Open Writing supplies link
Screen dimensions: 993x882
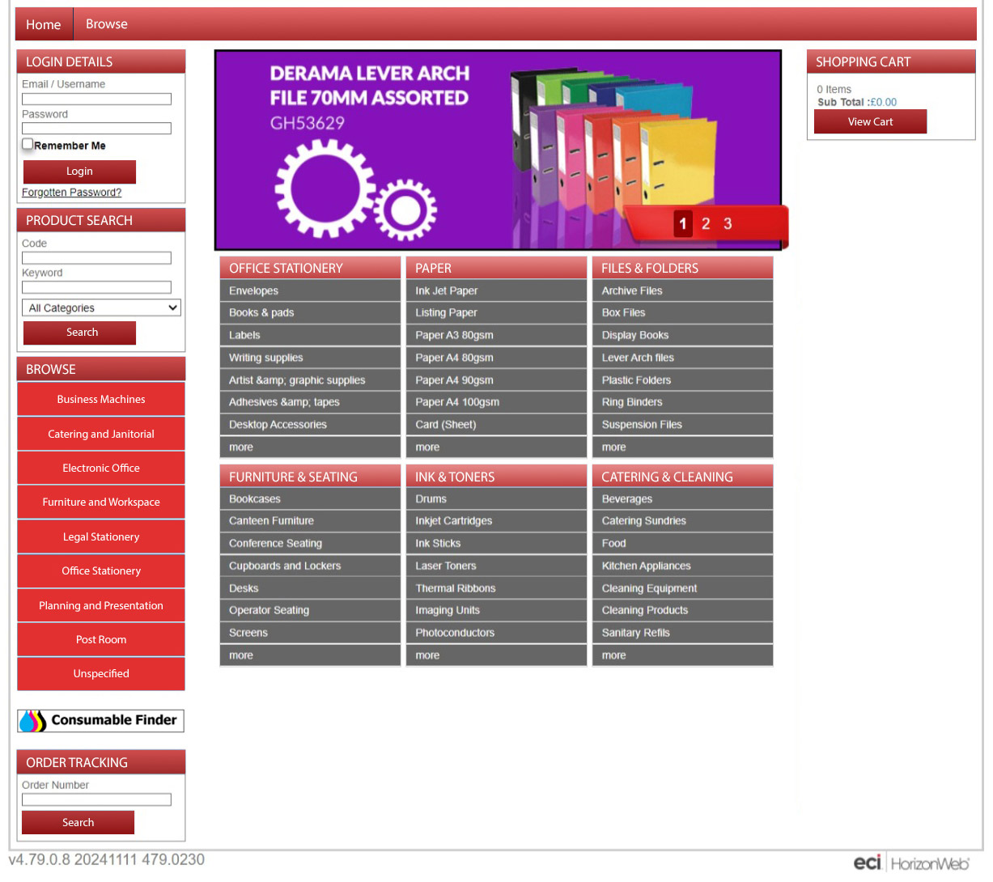click(x=310, y=358)
